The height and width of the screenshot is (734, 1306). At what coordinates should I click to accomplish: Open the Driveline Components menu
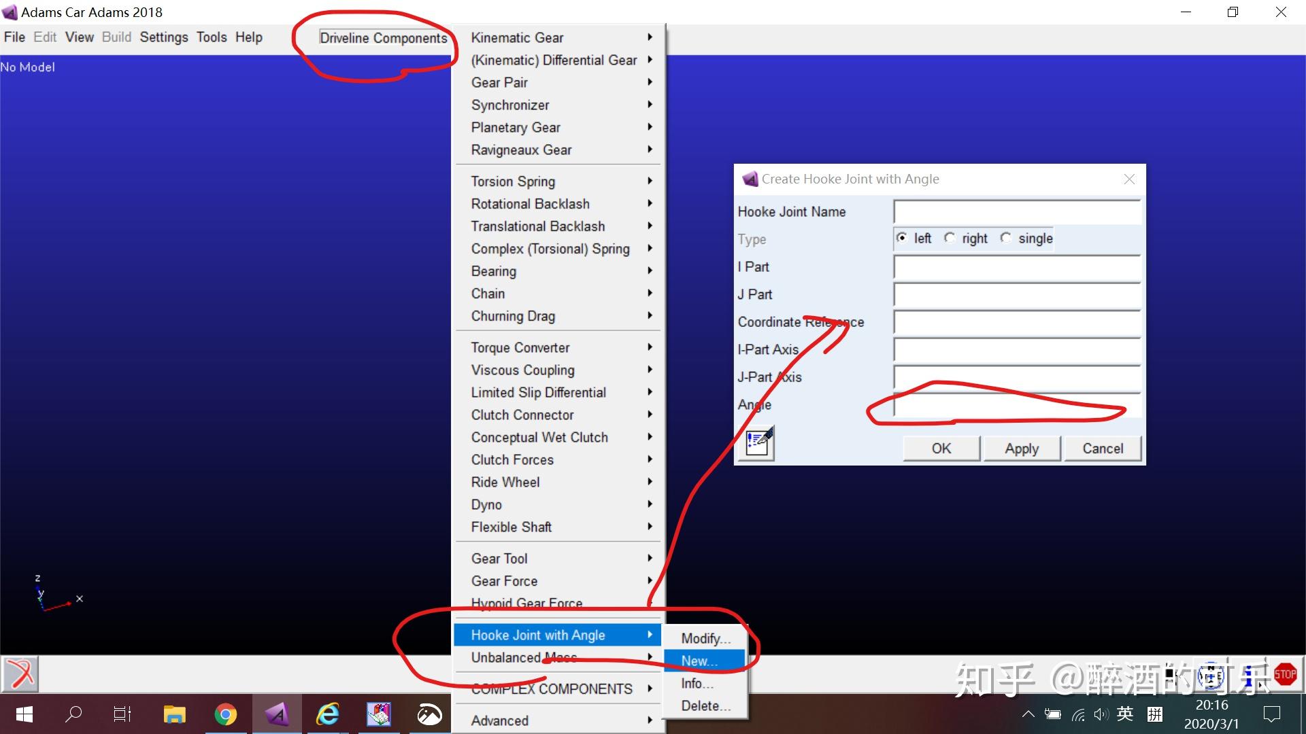[383, 38]
